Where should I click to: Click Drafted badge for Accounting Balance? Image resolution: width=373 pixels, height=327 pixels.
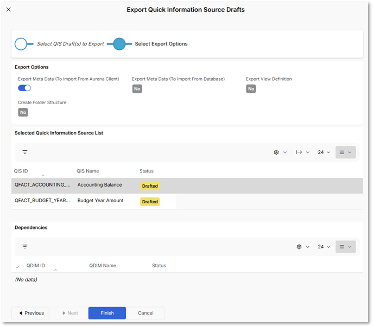[x=150, y=186]
